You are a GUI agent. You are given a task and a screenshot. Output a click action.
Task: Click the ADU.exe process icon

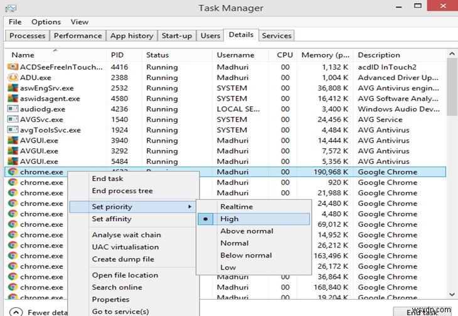(13, 78)
